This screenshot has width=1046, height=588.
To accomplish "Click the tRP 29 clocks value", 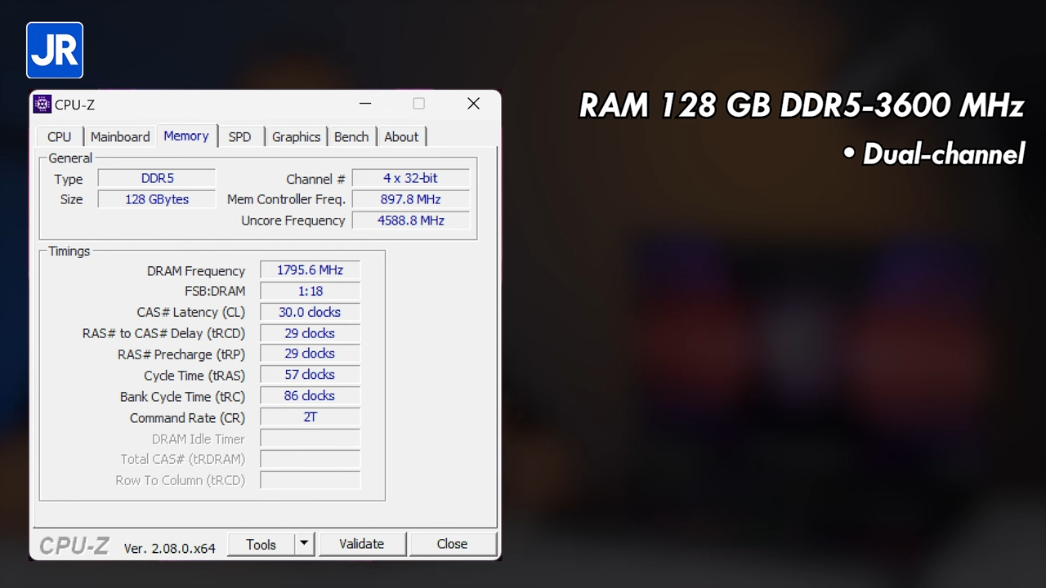I will [x=310, y=354].
